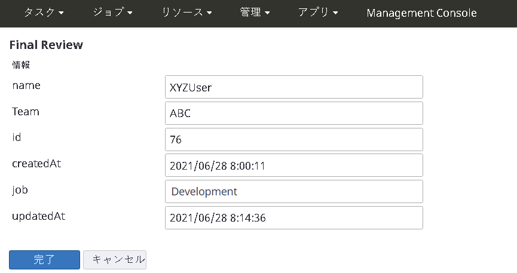Screen dimensions: 517x273
Task: Go to Management Console home link
Action: click(421, 13)
